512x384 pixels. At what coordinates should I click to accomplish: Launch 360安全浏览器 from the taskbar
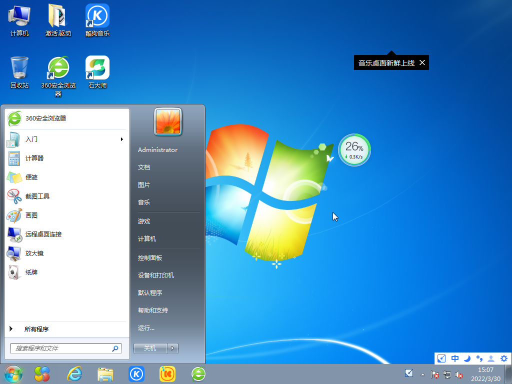198,373
